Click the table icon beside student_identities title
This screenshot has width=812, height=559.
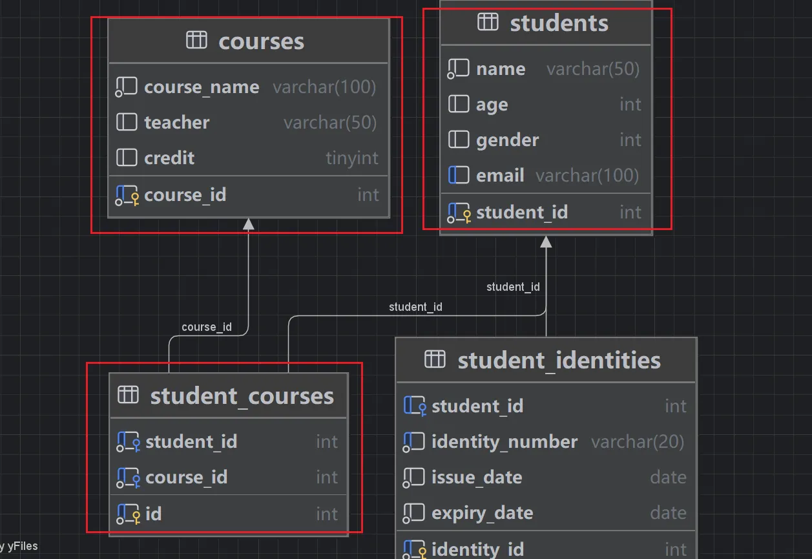[435, 359]
